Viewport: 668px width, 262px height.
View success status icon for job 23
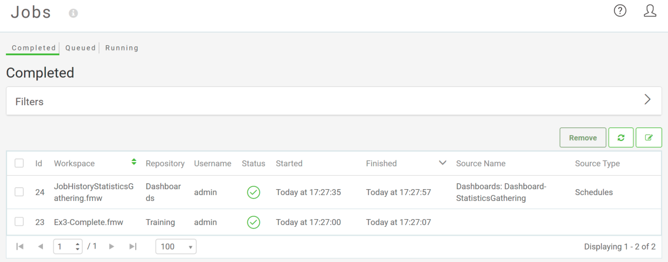pos(253,223)
